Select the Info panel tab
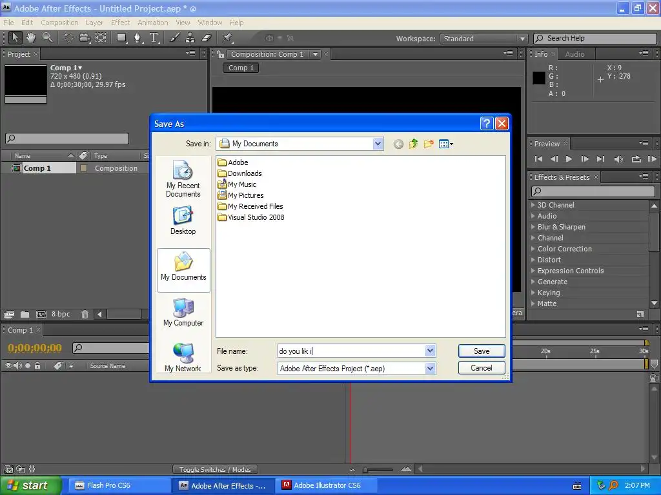Viewport: 661px width, 495px height. (541, 54)
